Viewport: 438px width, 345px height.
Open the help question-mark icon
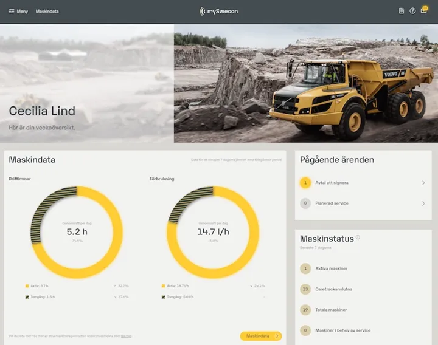point(412,11)
